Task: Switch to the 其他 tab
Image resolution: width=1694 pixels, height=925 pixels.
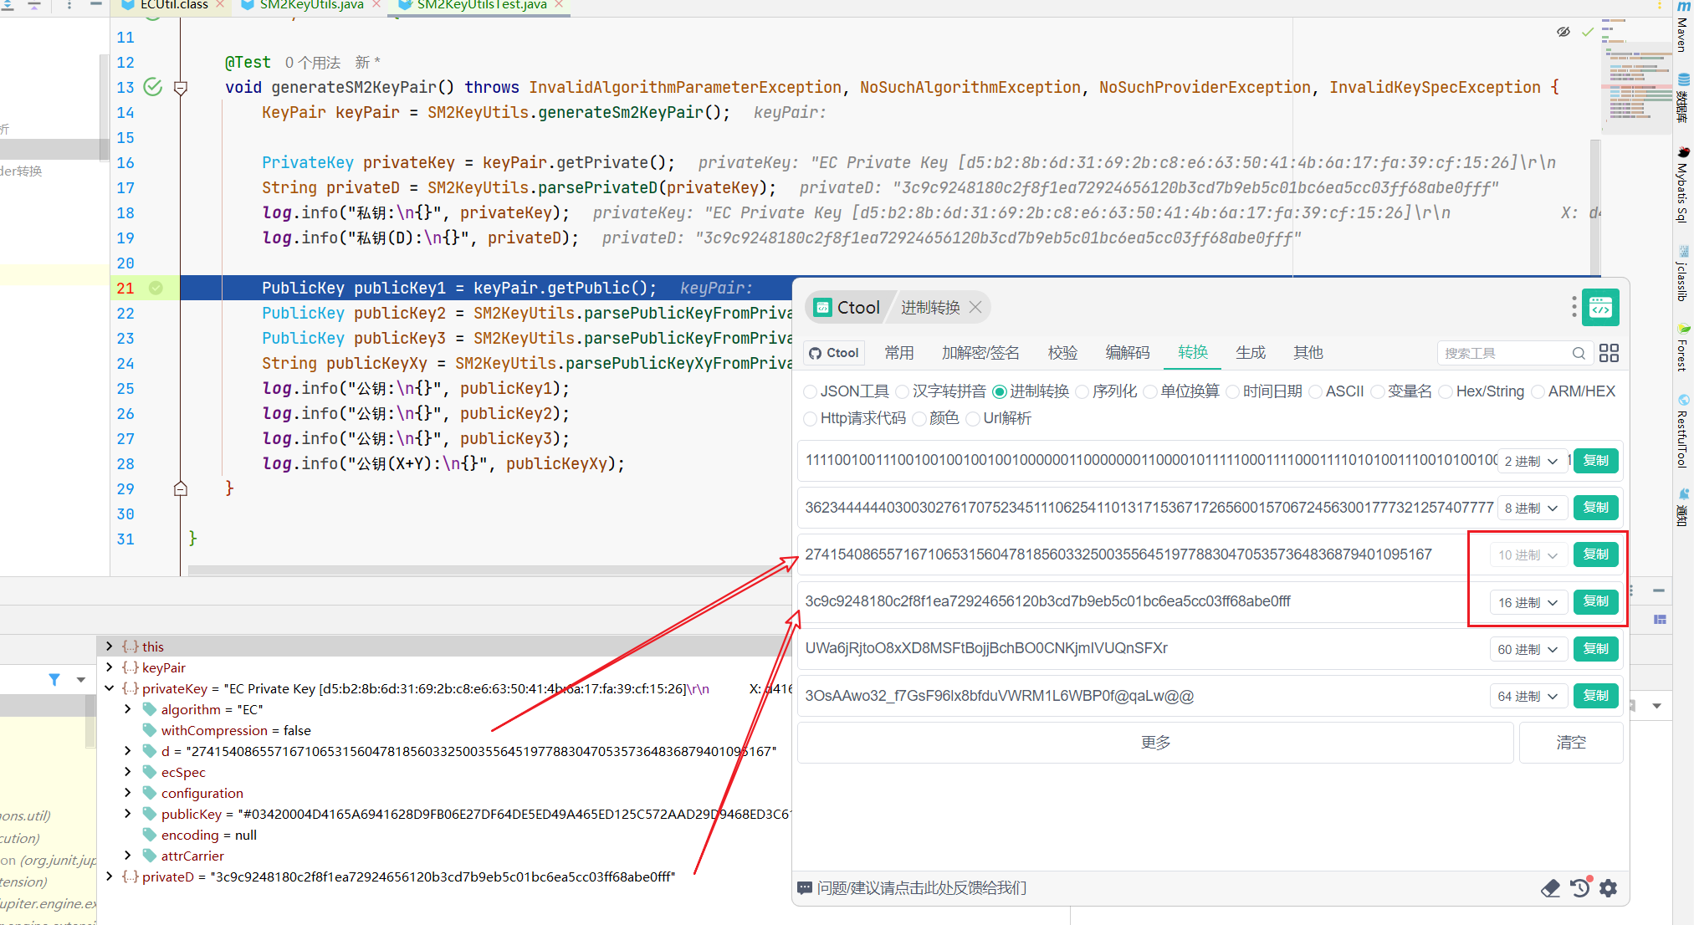Action: tap(1308, 353)
